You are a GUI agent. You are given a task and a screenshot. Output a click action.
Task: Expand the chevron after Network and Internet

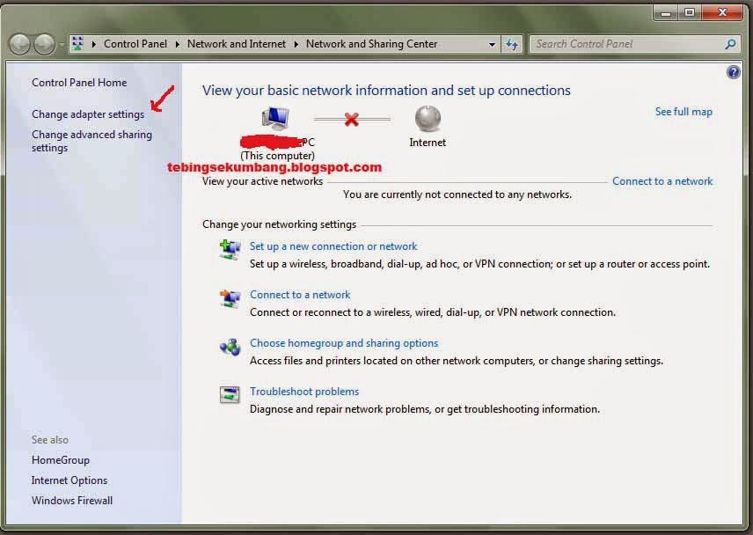(x=296, y=43)
